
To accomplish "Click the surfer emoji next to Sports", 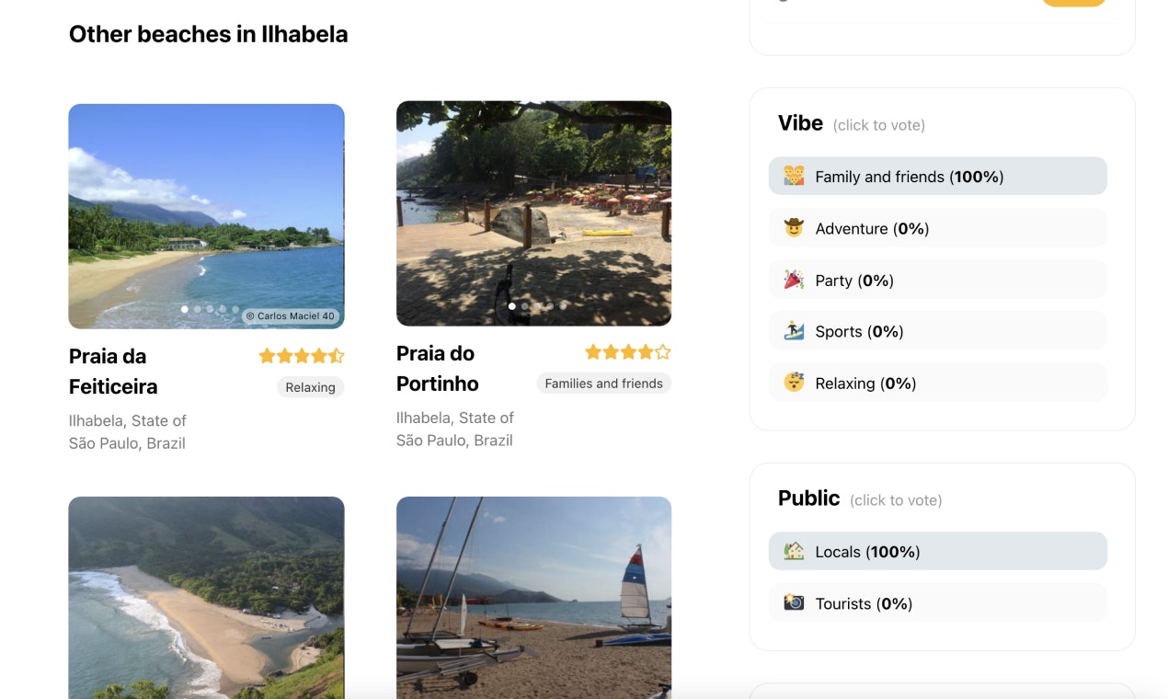I will [795, 330].
